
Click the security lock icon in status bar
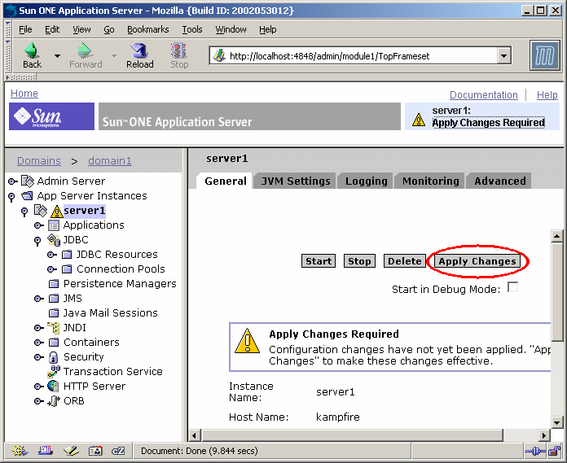tap(554, 451)
